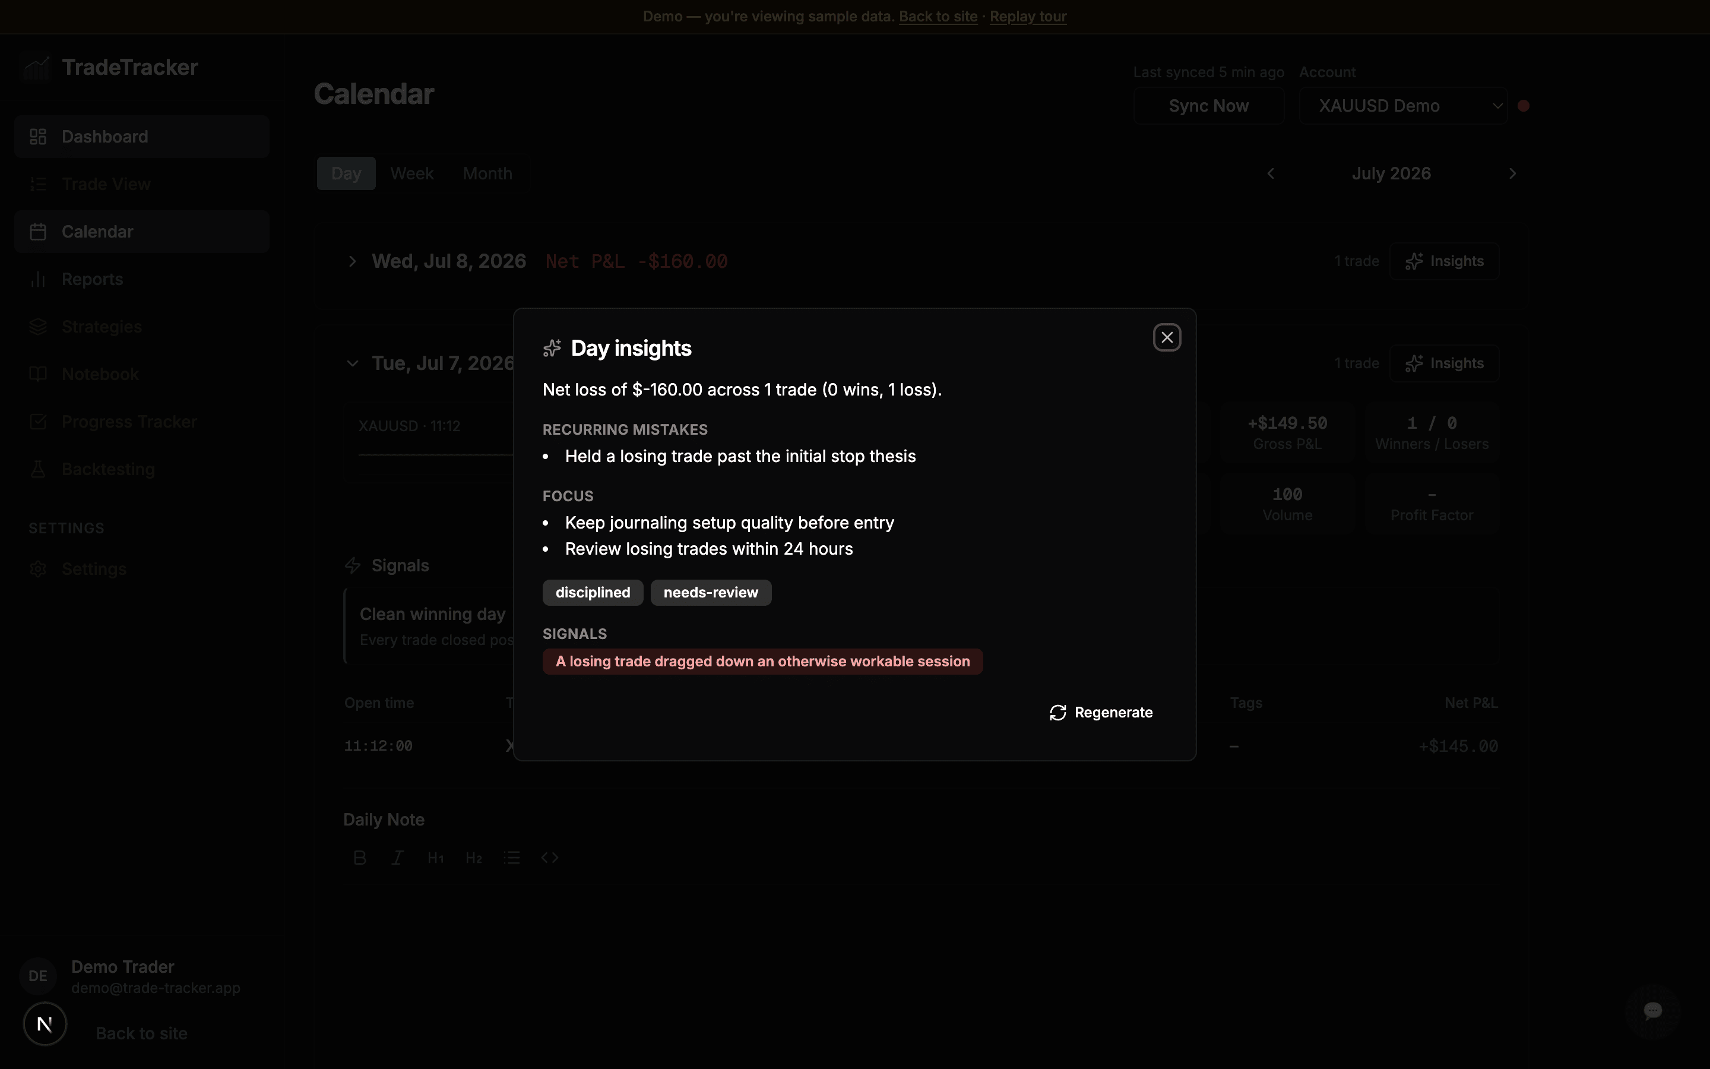The width and height of the screenshot is (1710, 1069).
Task: Click the Notebook book icon
Action: click(38, 374)
